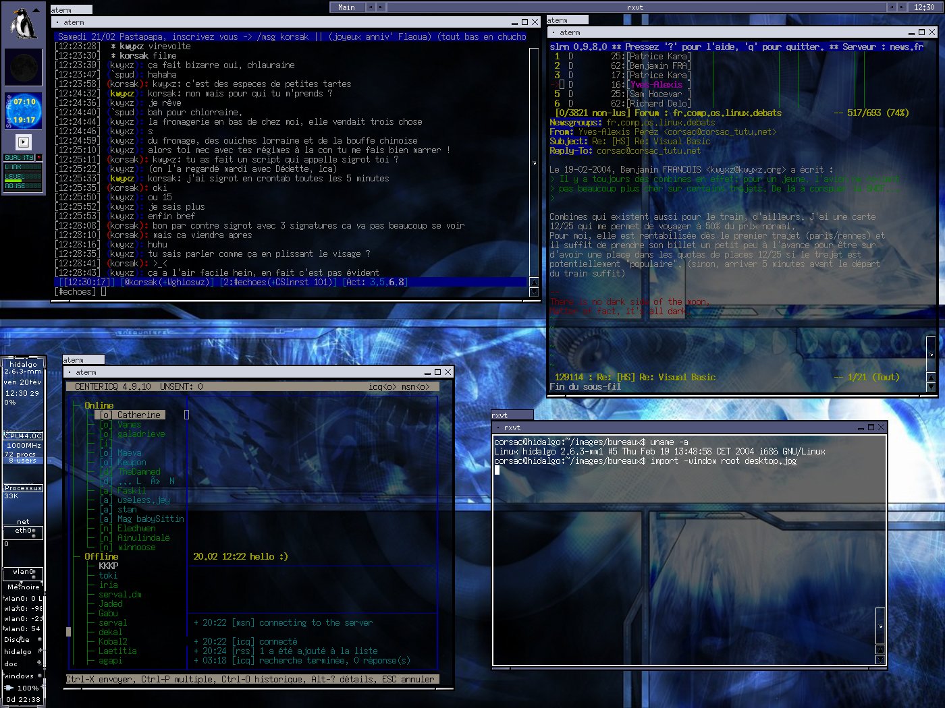
Task: Click the toolbar clock showing 12:30
Action: tap(923, 7)
